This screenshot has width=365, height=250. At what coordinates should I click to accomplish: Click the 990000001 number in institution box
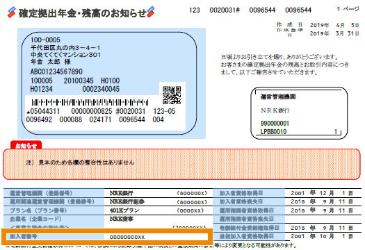pyautogui.click(x=275, y=123)
